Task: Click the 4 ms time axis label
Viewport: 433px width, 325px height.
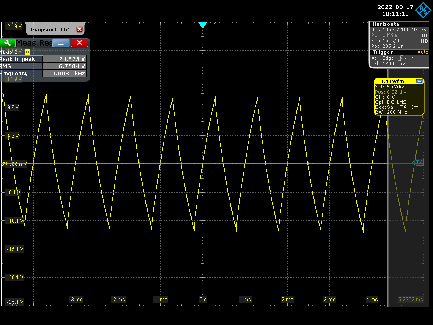Action: click(x=372, y=299)
